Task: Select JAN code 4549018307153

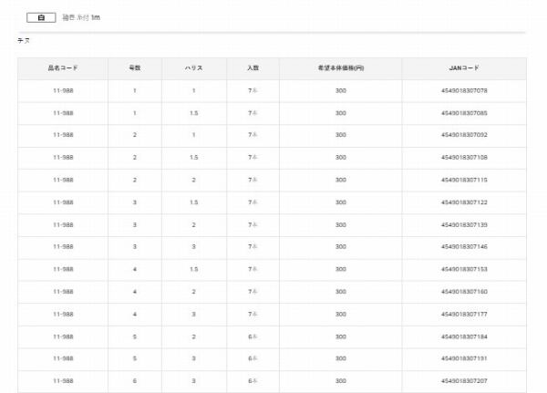Action: tap(464, 270)
